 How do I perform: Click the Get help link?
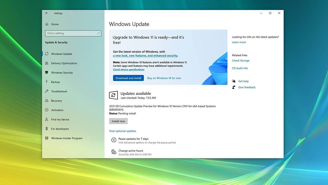point(243,81)
